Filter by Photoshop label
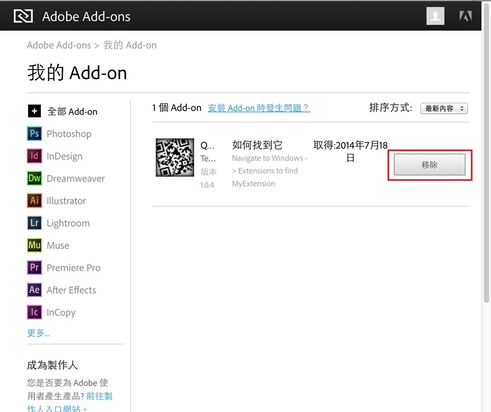This screenshot has height=412, width=491. tap(69, 134)
